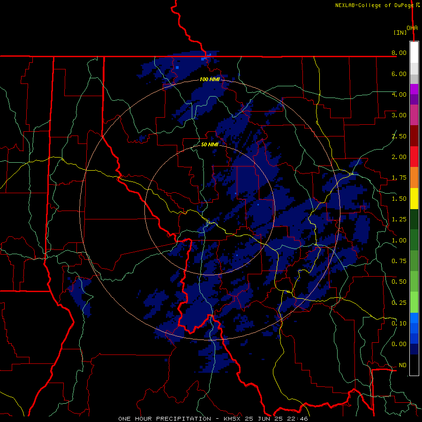Click the light green swatch near 0.25
Image resolution: width=422 pixels, height=422 pixels.
click(414, 302)
